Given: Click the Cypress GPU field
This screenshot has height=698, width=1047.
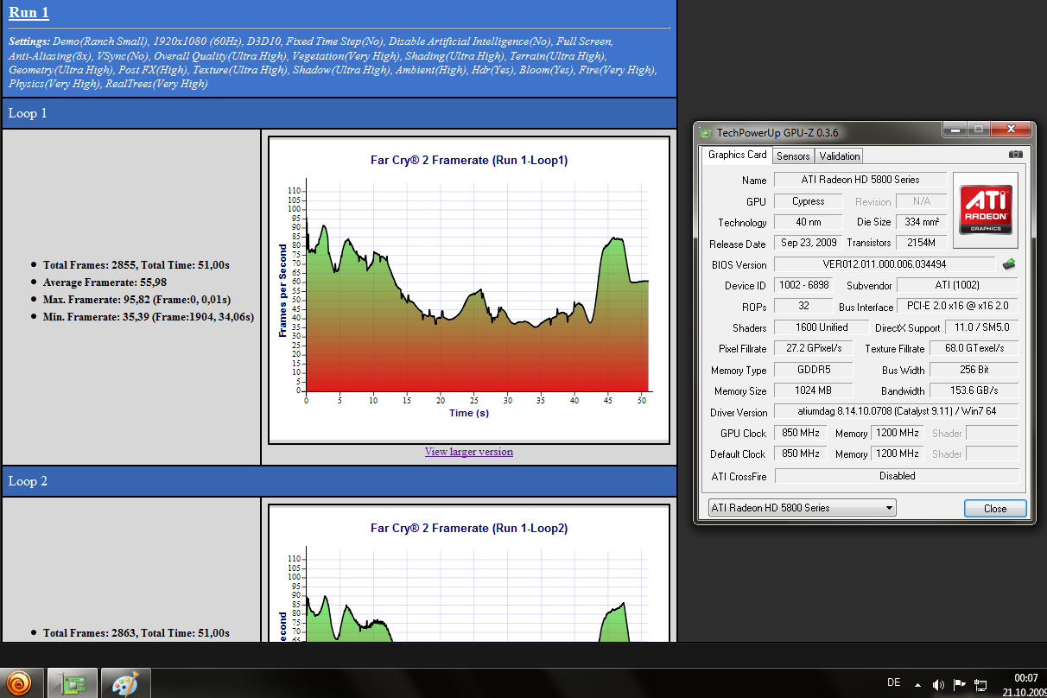Looking at the screenshot, I should tap(809, 201).
